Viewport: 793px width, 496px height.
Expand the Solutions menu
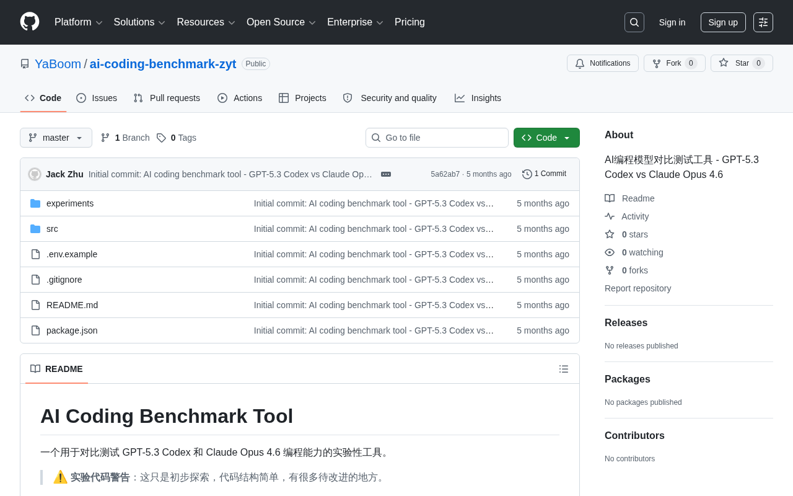[x=139, y=22]
